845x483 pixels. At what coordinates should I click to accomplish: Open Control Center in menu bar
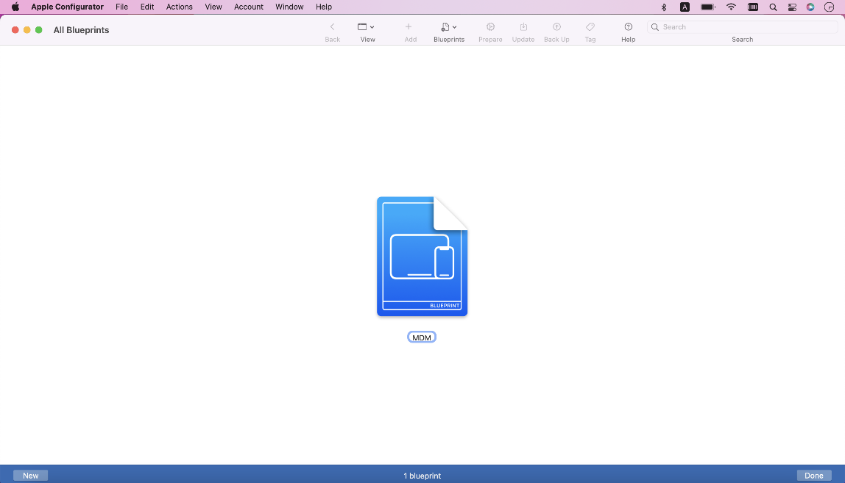point(792,7)
